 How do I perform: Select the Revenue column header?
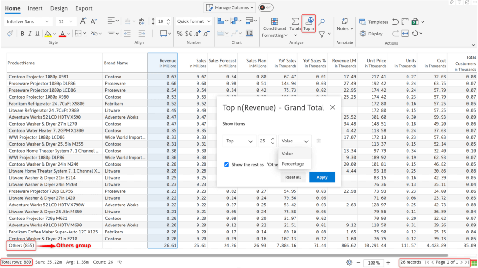point(162,63)
